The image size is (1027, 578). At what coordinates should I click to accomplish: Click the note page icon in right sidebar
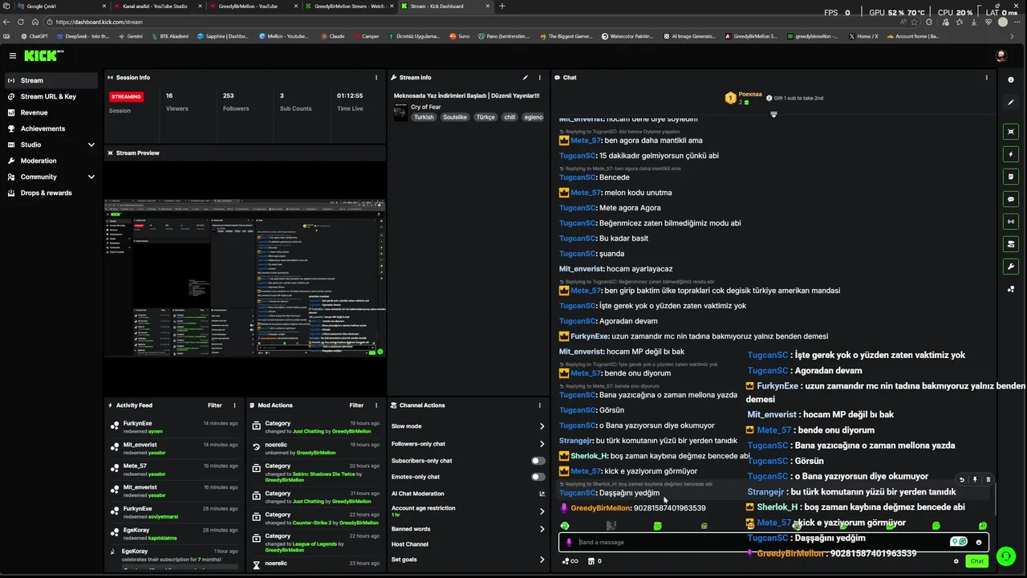1010,177
